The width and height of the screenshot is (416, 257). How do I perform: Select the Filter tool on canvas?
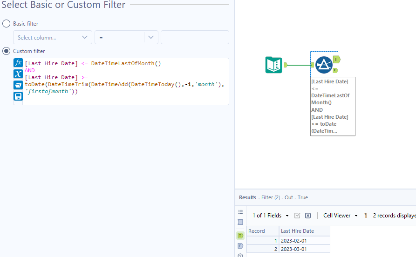[x=323, y=65]
